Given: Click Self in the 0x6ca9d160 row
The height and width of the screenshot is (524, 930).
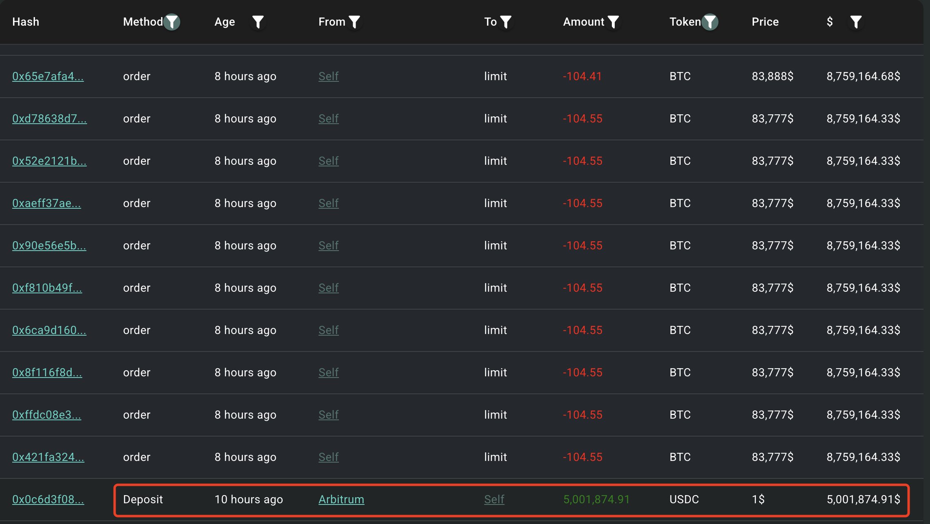Looking at the screenshot, I should point(329,330).
